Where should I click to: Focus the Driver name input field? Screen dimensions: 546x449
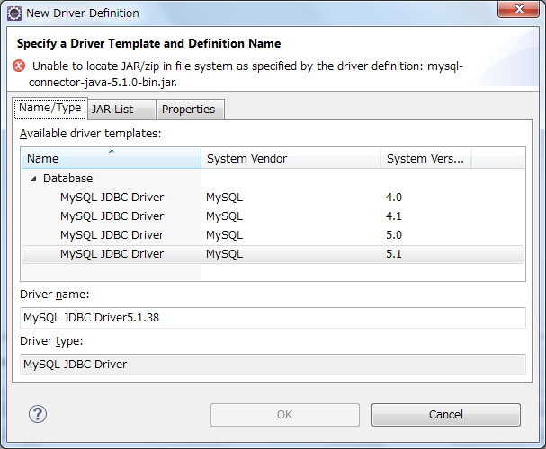(273, 318)
